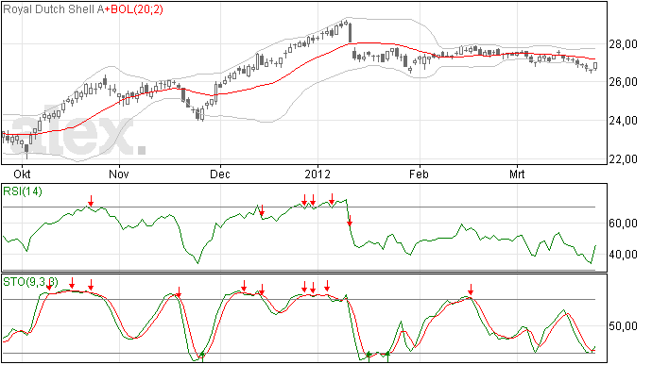Image resolution: width=652 pixels, height=365 pixels.
Task: Click the '22,00' price axis value
Action: point(623,159)
